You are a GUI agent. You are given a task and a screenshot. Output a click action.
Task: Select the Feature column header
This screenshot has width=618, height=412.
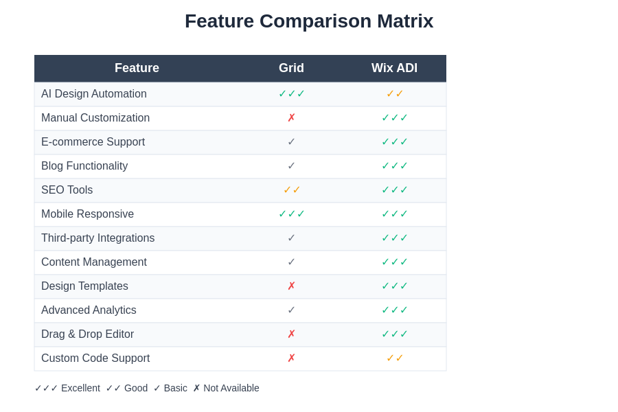pyautogui.click(x=137, y=68)
